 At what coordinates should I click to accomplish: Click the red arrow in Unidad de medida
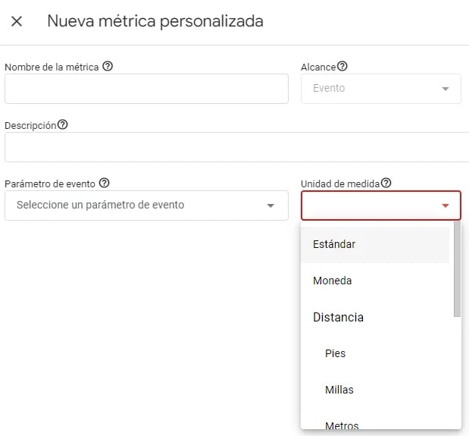[446, 205]
